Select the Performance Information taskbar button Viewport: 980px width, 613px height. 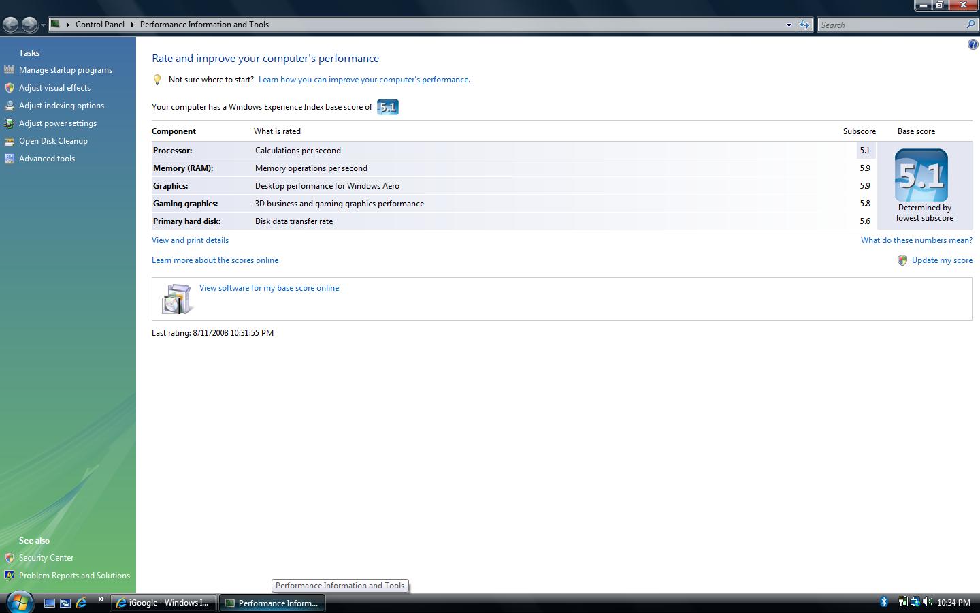[272, 603]
